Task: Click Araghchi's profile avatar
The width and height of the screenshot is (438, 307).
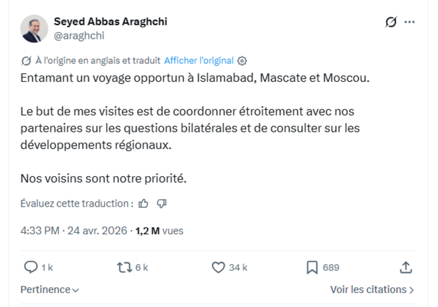Action: tap(34, 28)
